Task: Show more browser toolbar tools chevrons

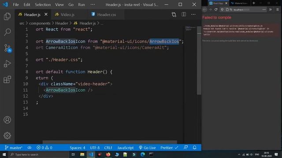Action: [x=270, y=10]
